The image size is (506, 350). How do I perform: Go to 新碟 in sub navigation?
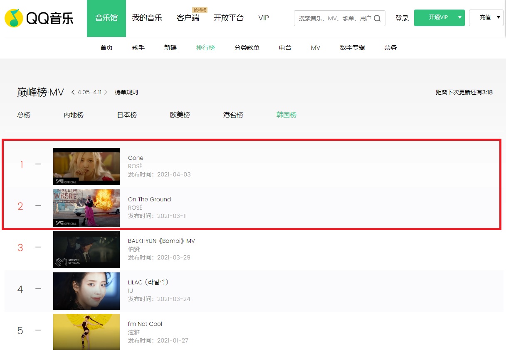click(170, 48)
